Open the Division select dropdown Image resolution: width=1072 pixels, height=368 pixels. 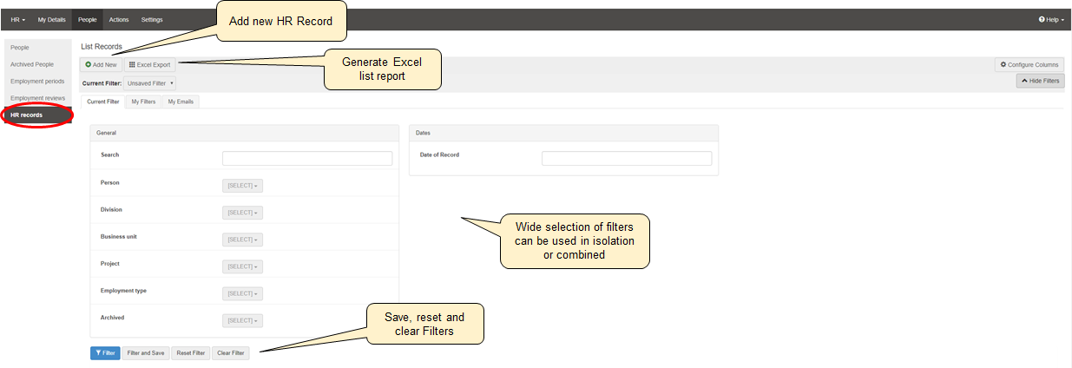242,213
